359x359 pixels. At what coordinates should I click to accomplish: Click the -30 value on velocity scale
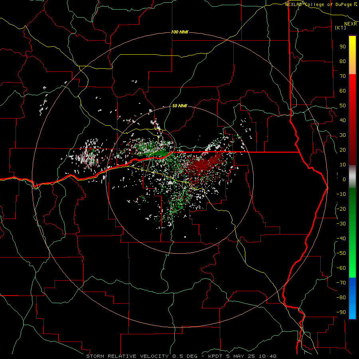[x=341, y=224]
